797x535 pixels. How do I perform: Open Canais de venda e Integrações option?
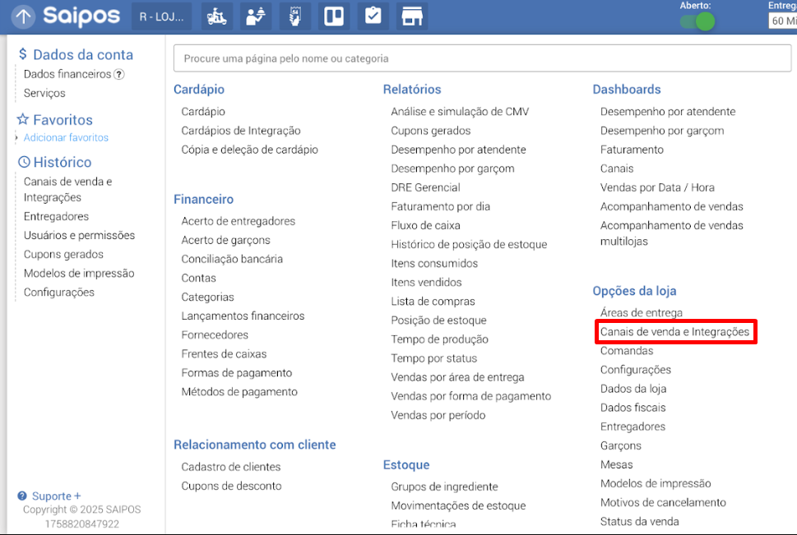pos(674,332)
